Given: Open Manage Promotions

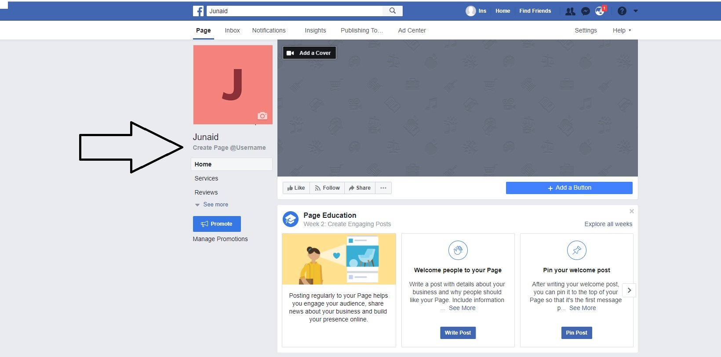Looking at the screenshot, I should pyautogui.click(x=220, y=239).
